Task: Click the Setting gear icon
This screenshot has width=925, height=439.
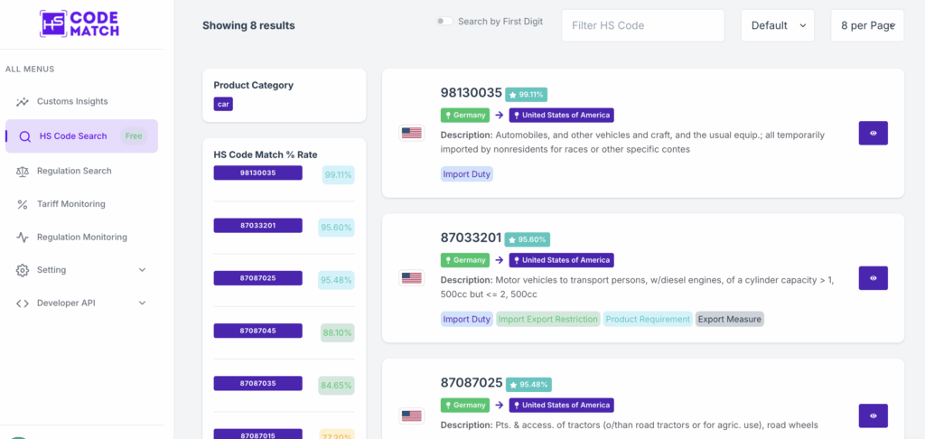Action: click(x=23, y=270)
